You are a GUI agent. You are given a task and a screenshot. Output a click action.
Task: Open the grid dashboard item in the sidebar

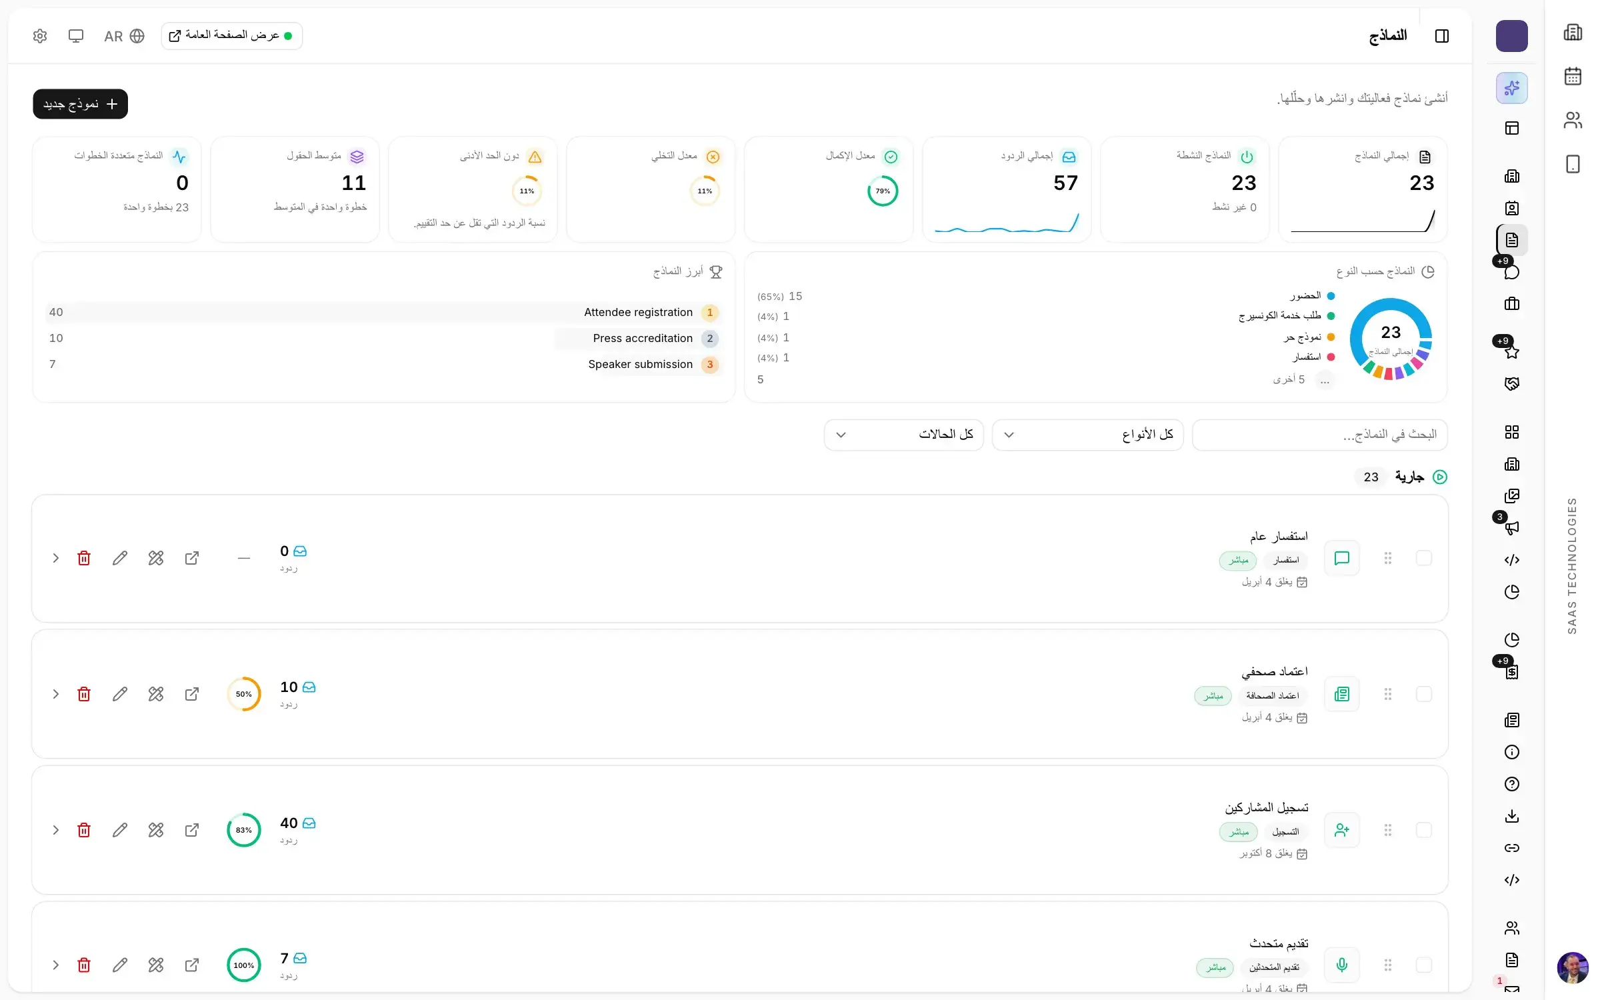pos(1512,432)
